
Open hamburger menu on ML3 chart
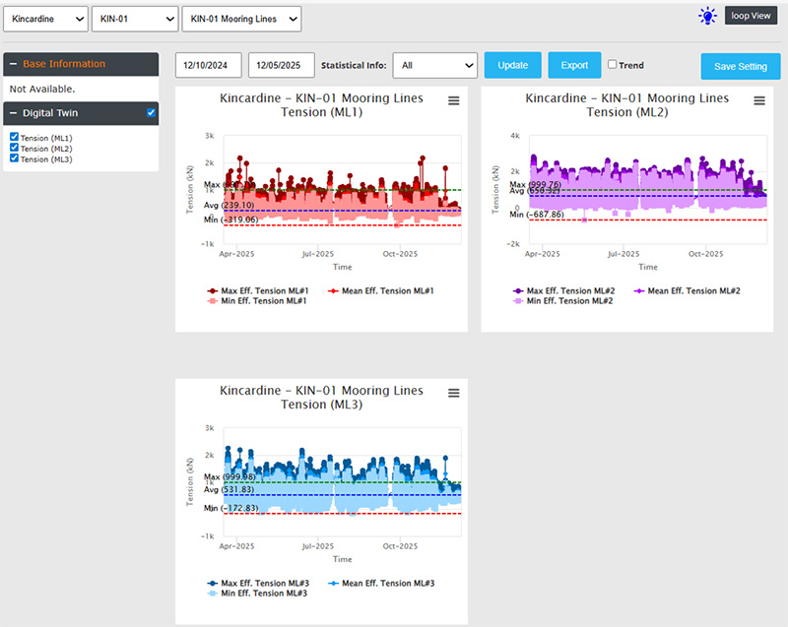[x=453, y=393]
